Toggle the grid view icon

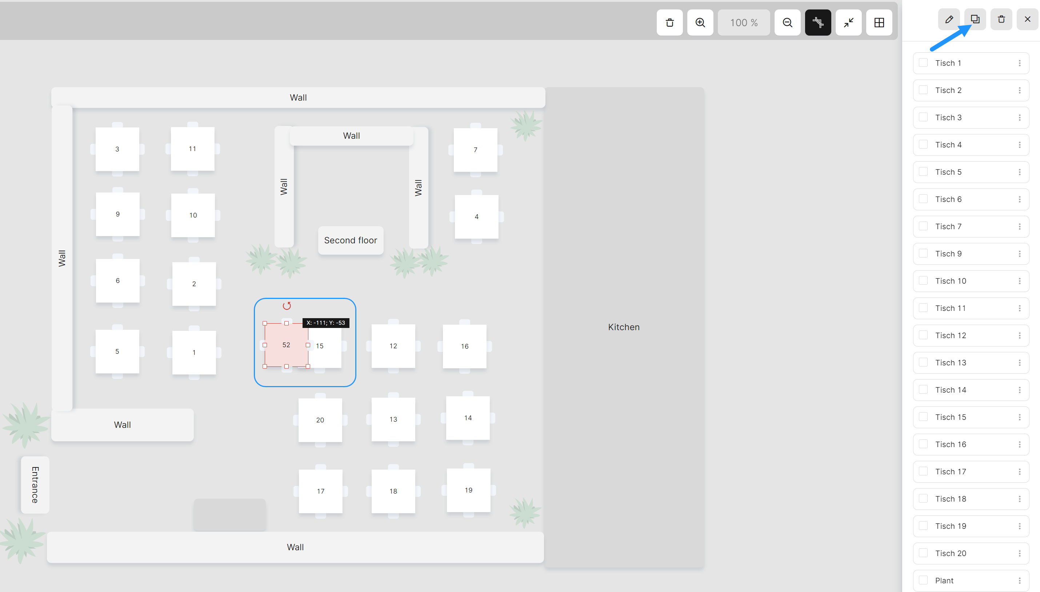[879, 23]
